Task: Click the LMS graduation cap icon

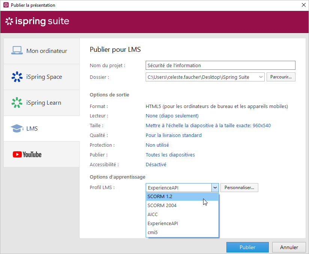Action: click(x=17, y=129)
